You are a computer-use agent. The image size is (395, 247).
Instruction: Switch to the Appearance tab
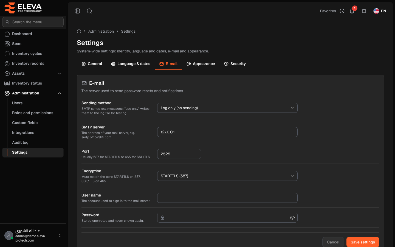pos(201,64)
